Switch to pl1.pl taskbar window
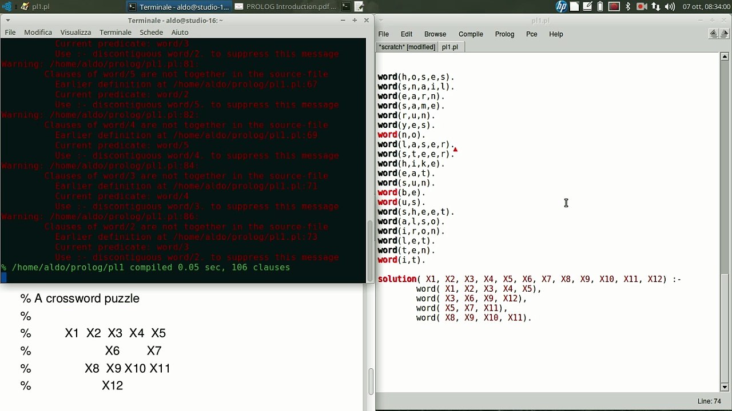732x411 pixels. [x=35, y=7]
